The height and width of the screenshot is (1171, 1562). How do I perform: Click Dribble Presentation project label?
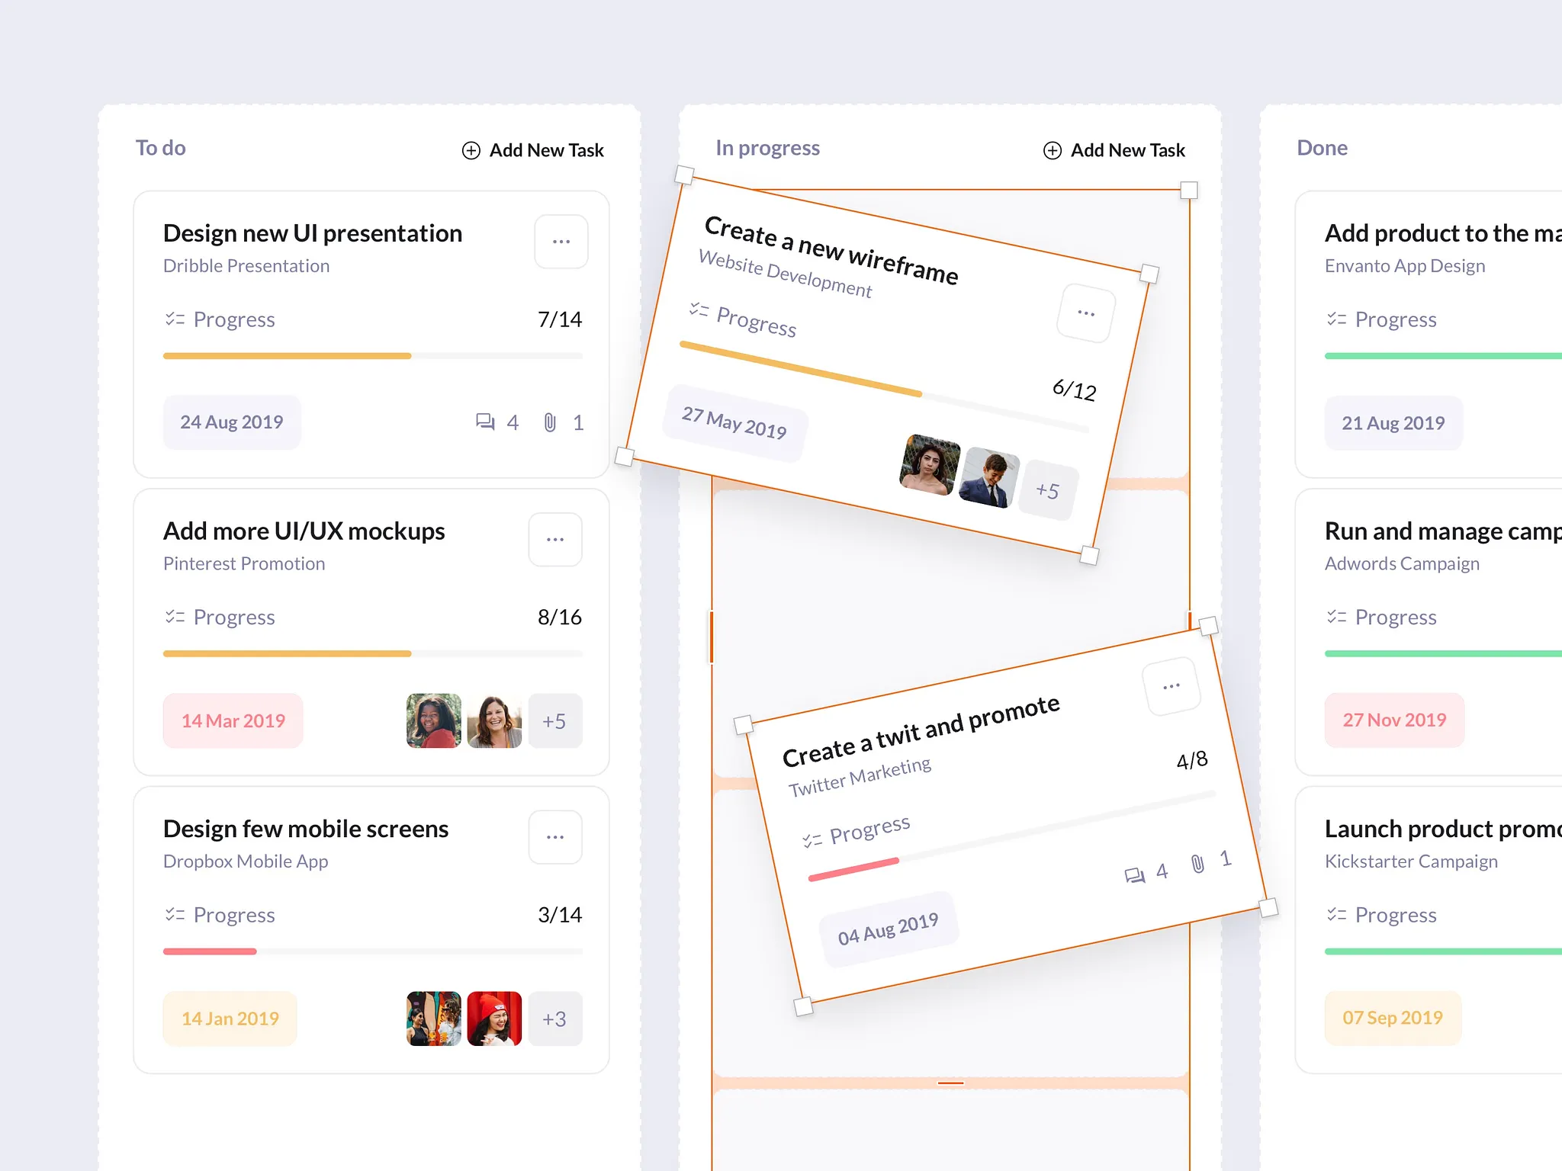point(246,266)
